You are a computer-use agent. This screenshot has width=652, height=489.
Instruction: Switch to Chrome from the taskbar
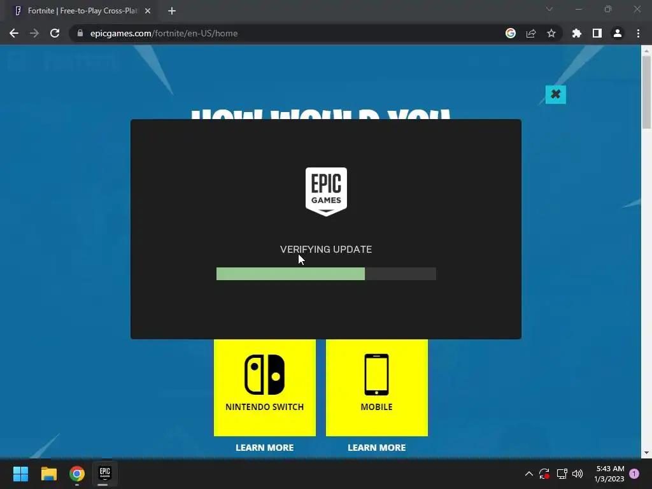point(77,474)
